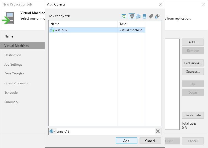Screen dimensions: 208x148
Task: Open Sources... settings
Action: [193, 72]
